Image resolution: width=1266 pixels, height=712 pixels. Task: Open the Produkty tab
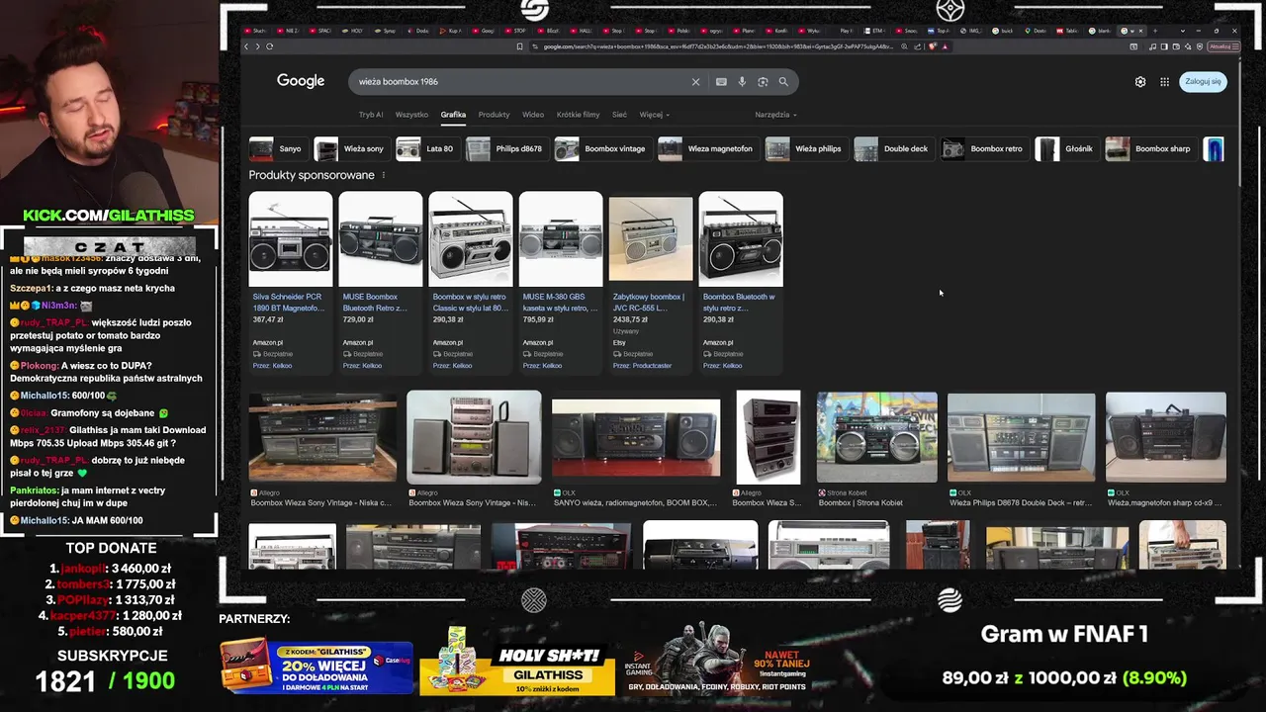(494, 115)
